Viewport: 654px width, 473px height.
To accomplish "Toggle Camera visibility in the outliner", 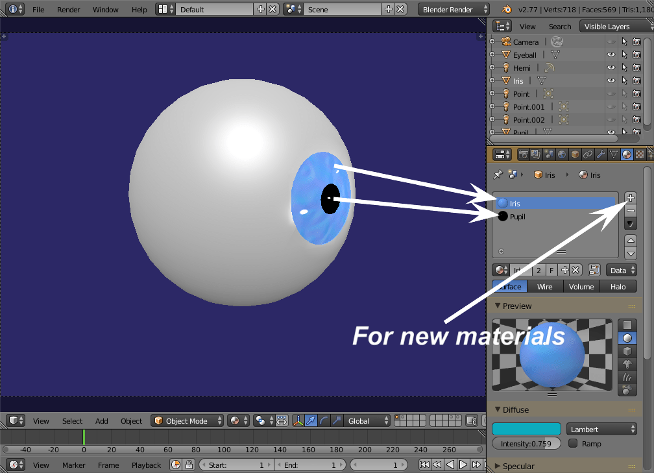I will 611,42.
